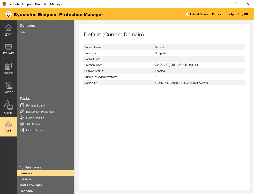The height and width of the screenshot is (194, 254).
Task: Open the Clients section icon
Action: click(x=9, y=105)
